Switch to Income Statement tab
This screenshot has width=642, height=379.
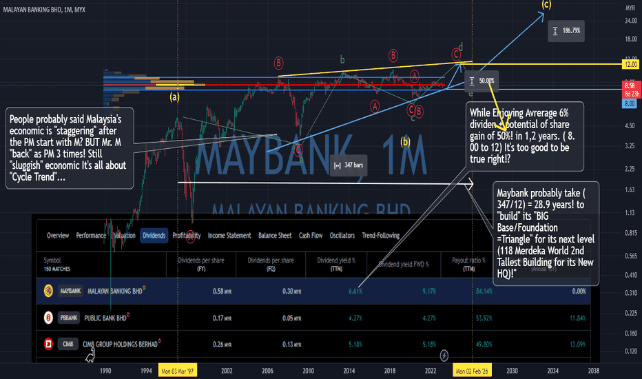pos(229,236)
